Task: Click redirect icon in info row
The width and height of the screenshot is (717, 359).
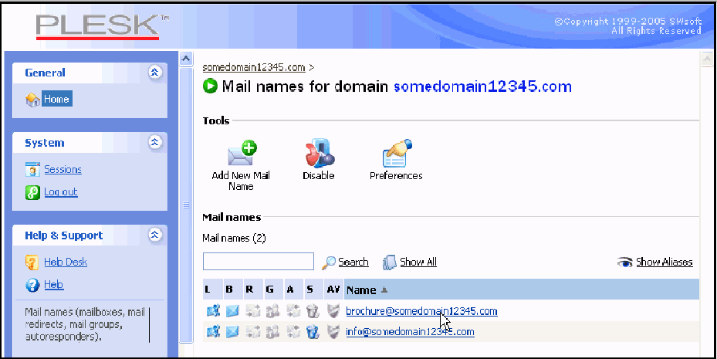Action: coord(253,331)
